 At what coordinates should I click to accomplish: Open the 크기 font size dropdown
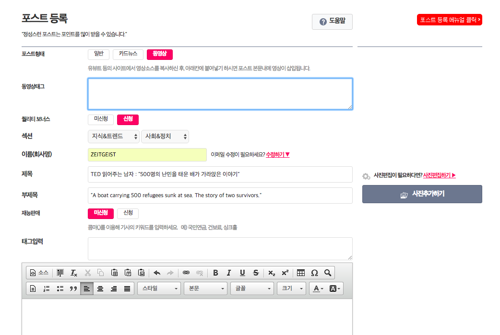click(x=292, y=289)
